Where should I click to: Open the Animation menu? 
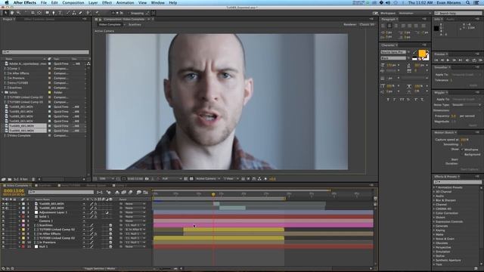coord(125,2)
